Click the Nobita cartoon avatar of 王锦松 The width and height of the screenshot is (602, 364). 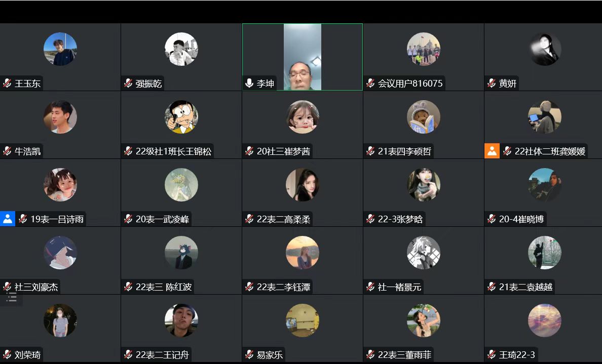point(181,117)
